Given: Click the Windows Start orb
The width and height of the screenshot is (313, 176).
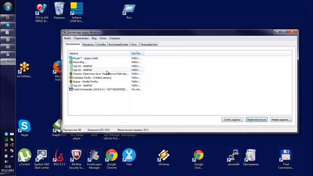Looking at the screenshot, I should pos(8,6).
